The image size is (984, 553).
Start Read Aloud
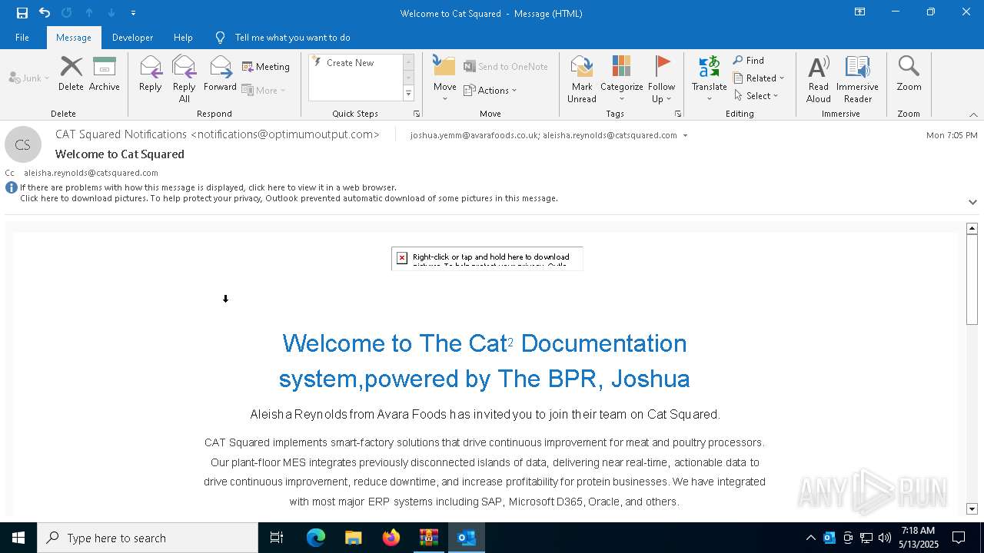pyautogui.click(x=819, y=78)
